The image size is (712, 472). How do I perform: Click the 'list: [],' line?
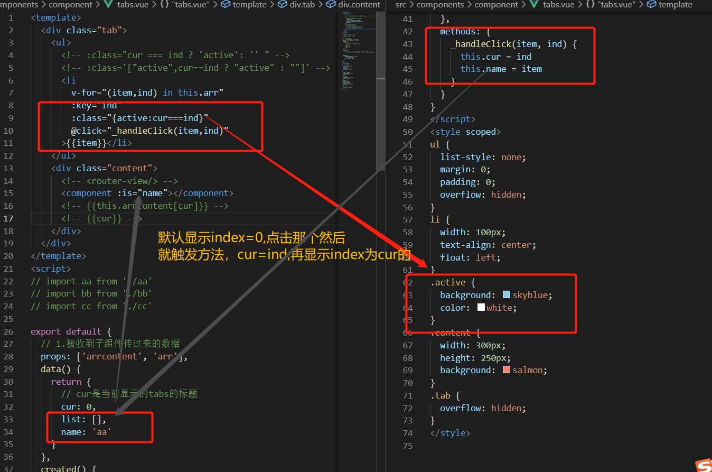pos(84,419)
